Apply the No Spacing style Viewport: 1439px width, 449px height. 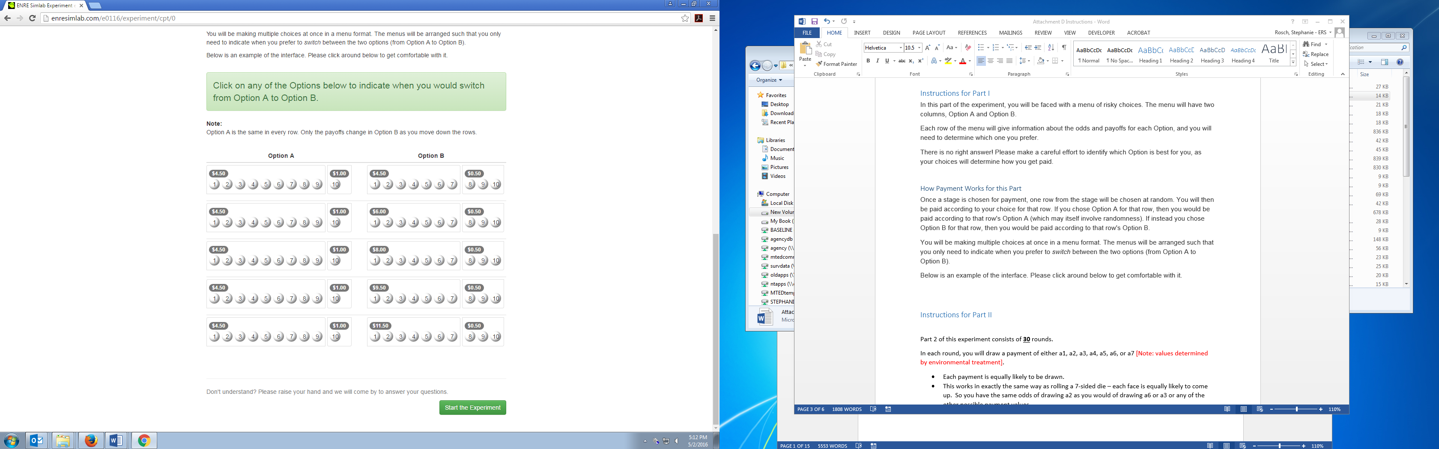point(1120,54)
